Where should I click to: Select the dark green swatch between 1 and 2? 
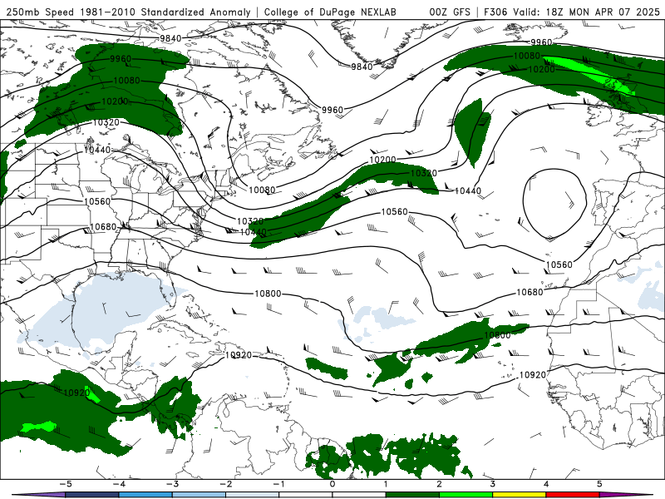[412, 495]
